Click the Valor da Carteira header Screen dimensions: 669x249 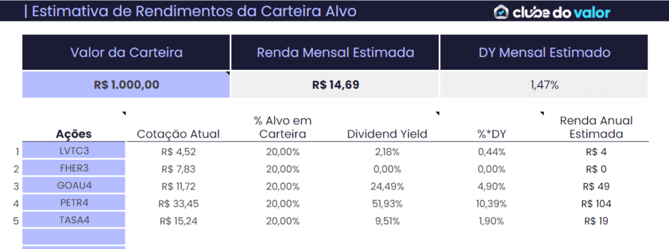pos(126,52)
